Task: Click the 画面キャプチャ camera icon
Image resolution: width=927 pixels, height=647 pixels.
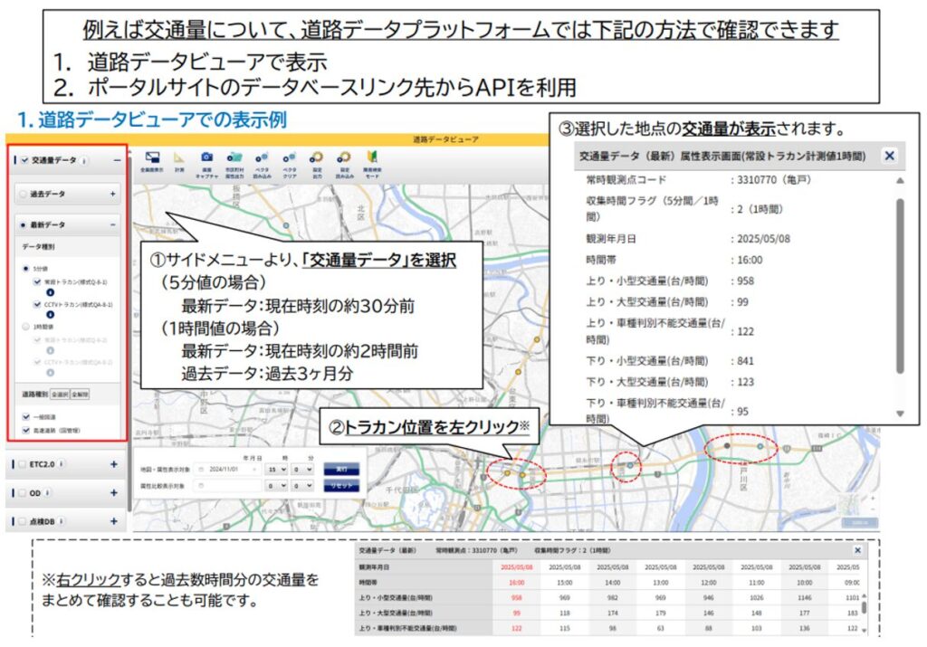Action: [x=206, y=157]
